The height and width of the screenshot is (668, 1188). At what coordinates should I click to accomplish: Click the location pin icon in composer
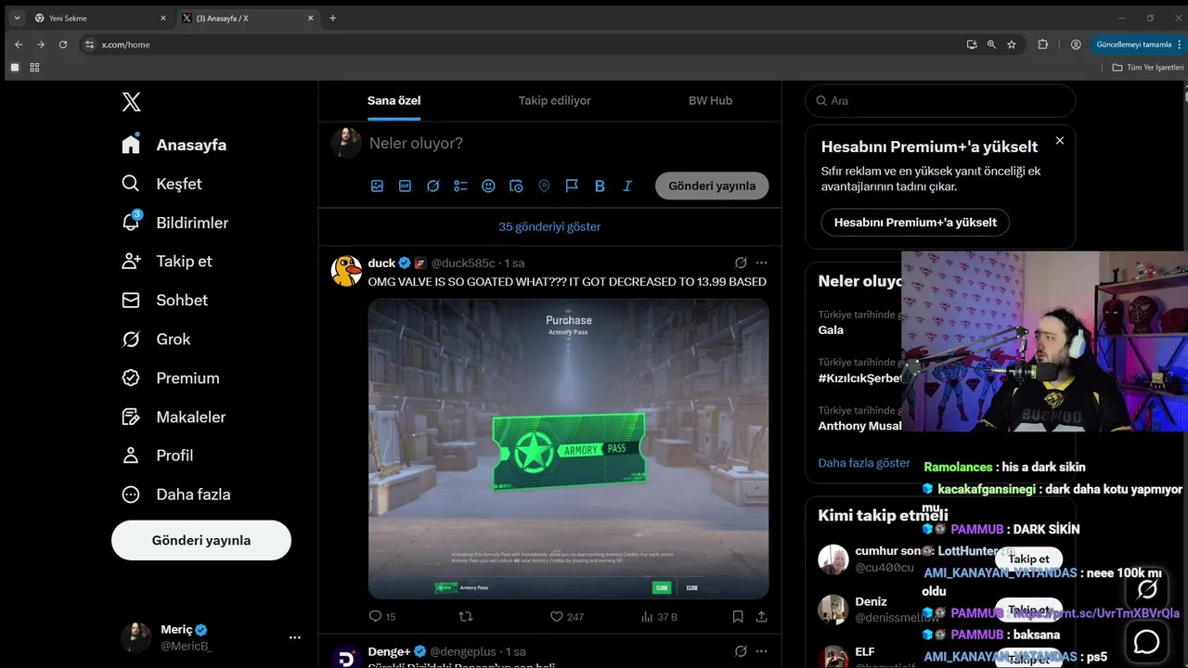coord(544,186)
